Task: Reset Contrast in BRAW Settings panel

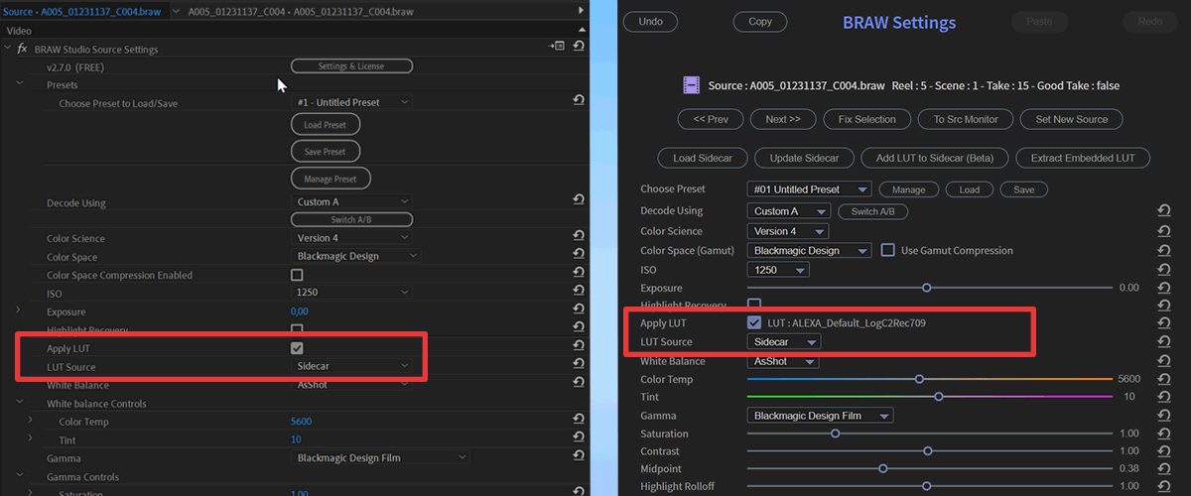Action: pos(1163,451)
